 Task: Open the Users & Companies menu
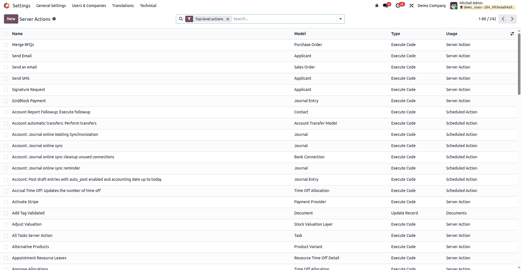(89, 5)
